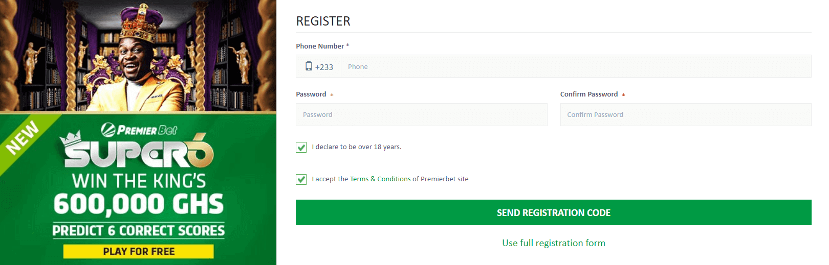Click the +233 country code prefix
Image resolution: width=829 pixels, height=265 pixels.
[x=324, y=67]
